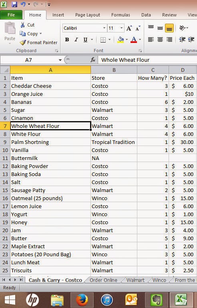Open the Undo history dropdown arrow
Viewport: 197px width, 308px height.
[29, 4]
